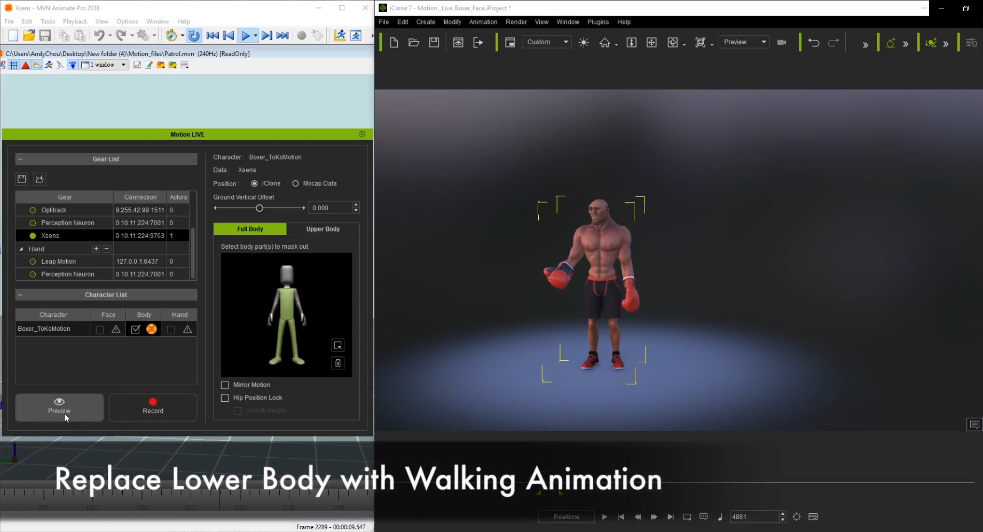The image size is (983, 532).
Task: Click the Ground Vertical Offset slider handle
Action: click(x=259, y=208)
